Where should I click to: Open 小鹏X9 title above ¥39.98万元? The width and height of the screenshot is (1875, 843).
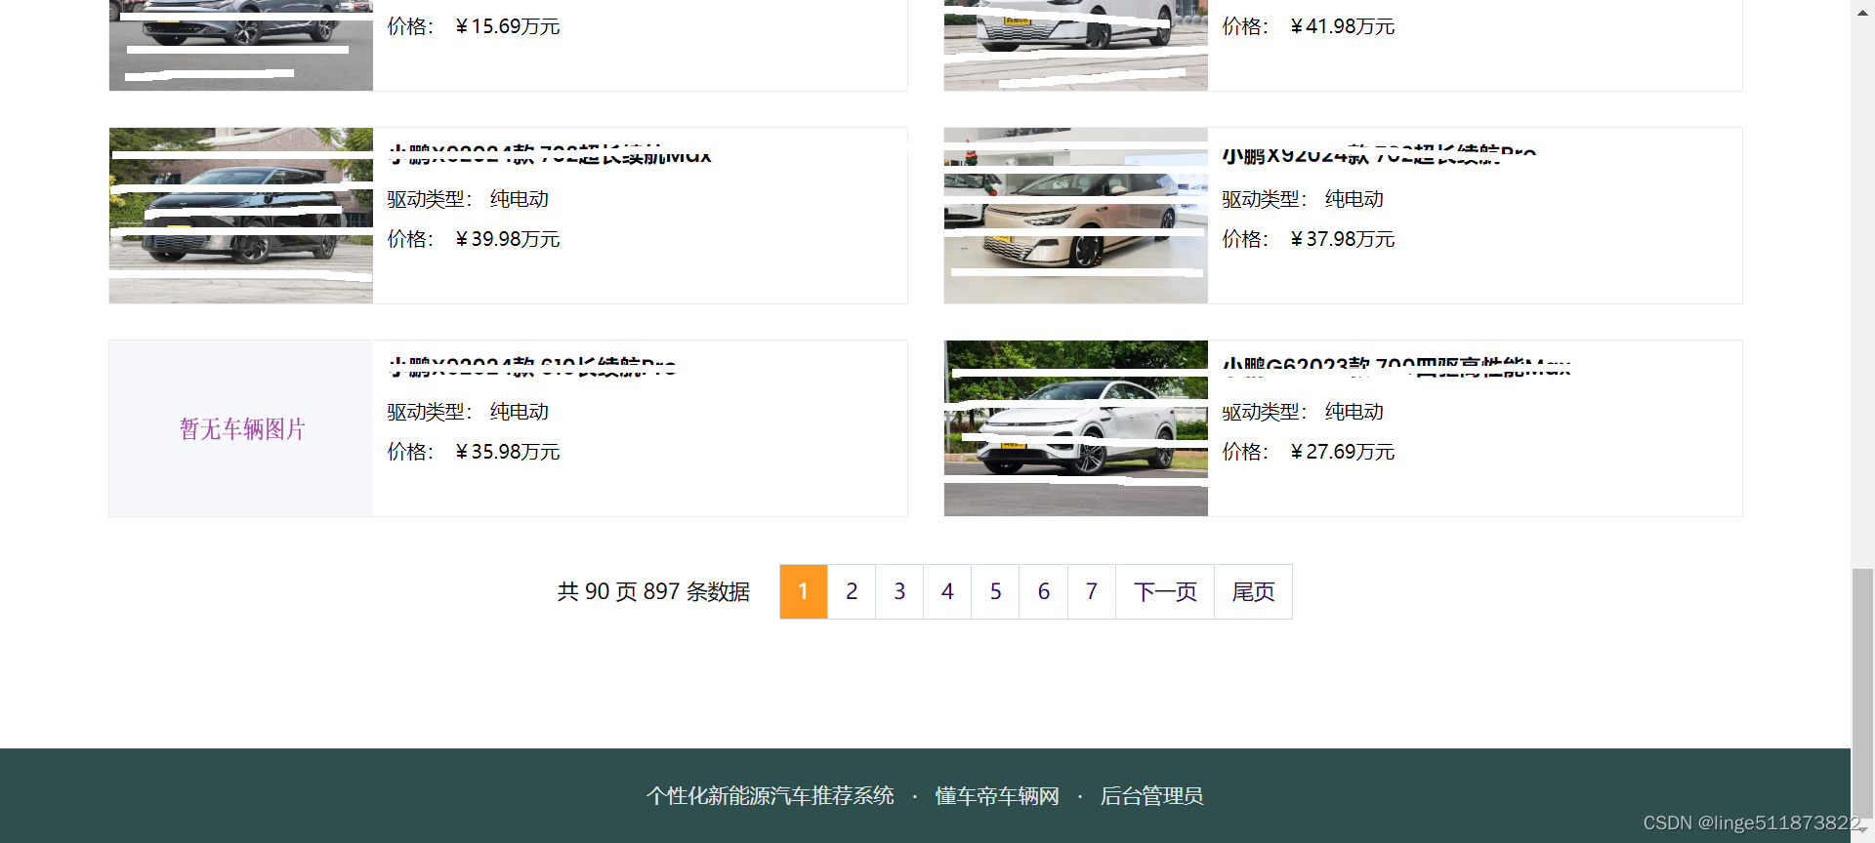(x=550, y=154)
